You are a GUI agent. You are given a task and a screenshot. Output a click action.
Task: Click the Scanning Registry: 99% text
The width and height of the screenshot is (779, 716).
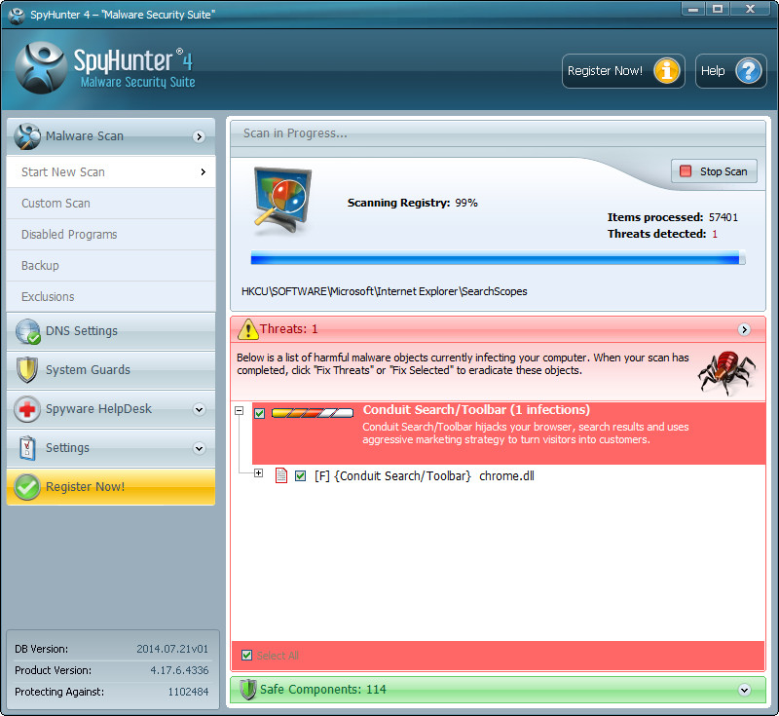tap(412, 203)
